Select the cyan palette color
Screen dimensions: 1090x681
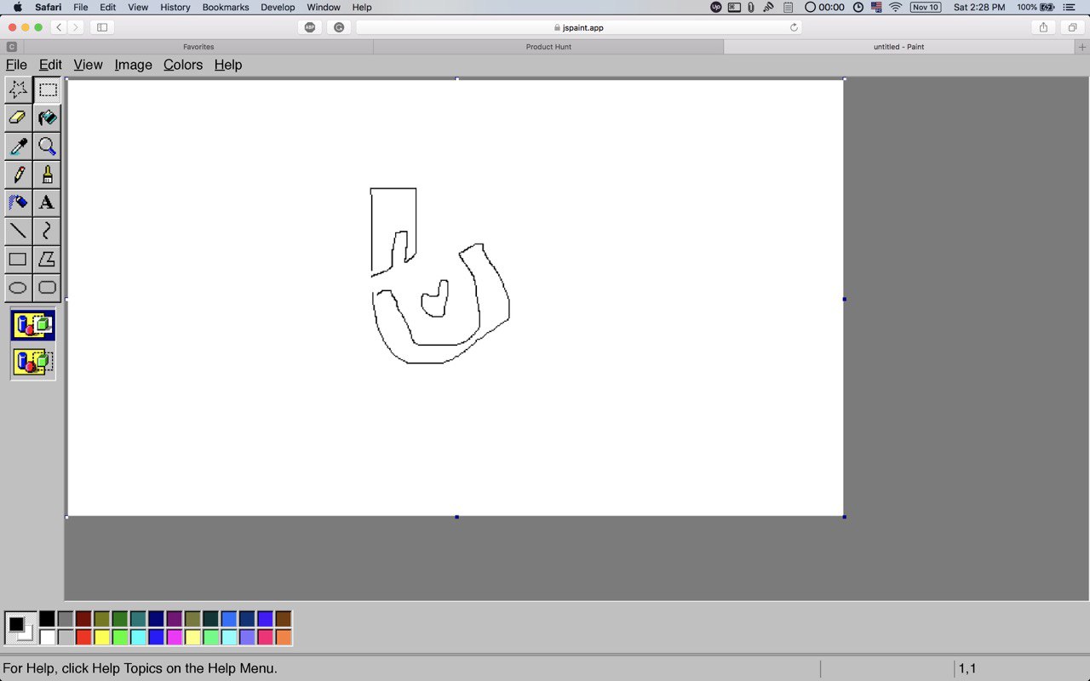pyautogui.click(x=138, y=637)
